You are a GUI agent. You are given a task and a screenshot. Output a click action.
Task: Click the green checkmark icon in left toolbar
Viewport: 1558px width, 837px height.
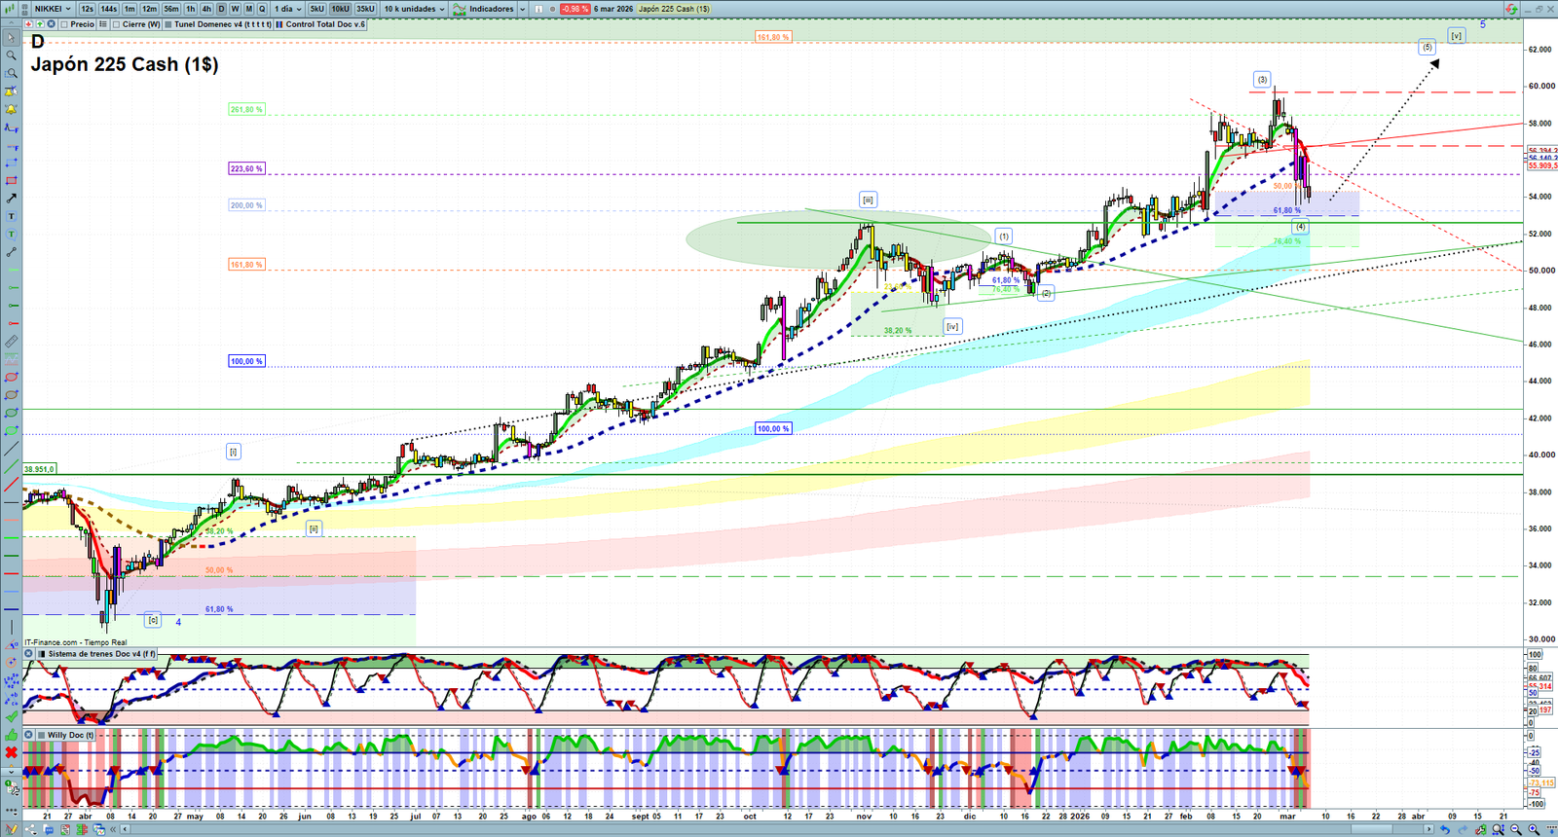tap(12, 717)
